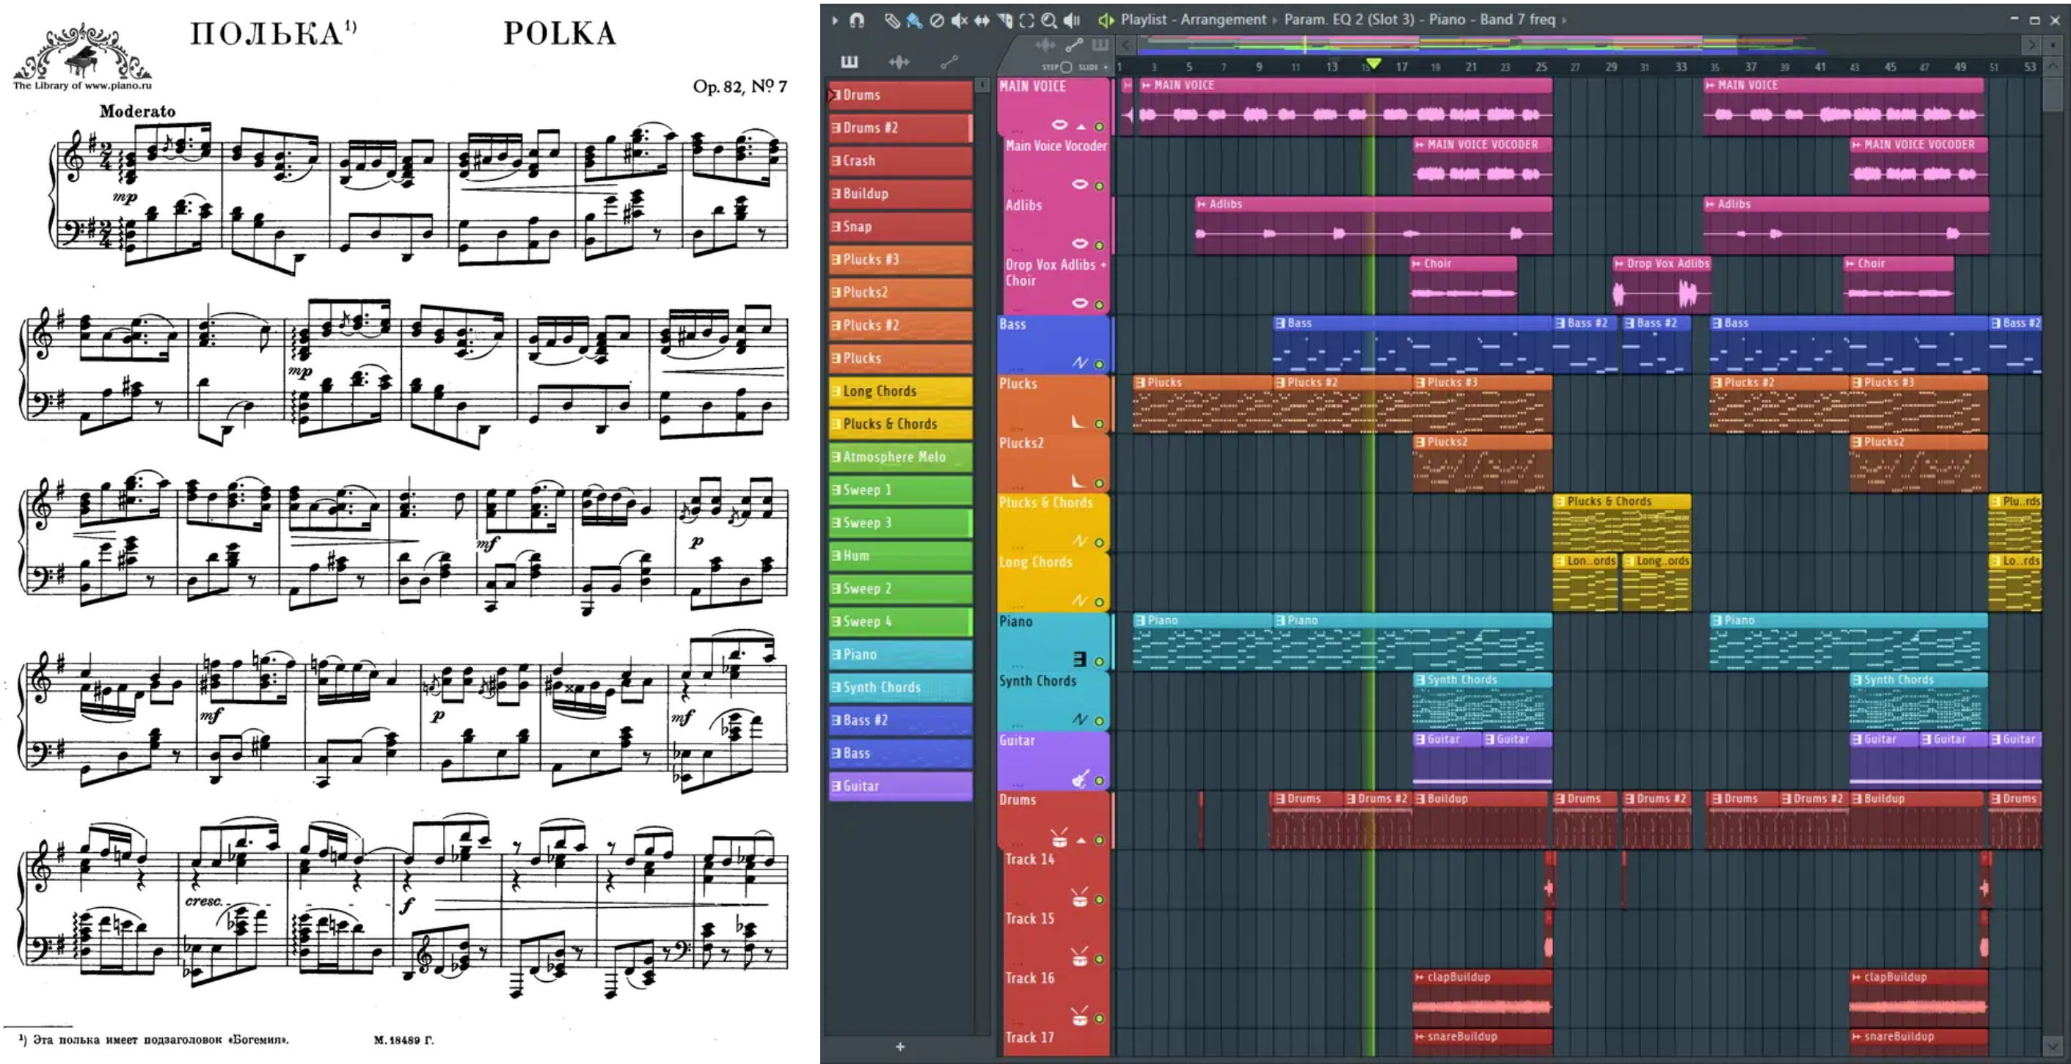Mute the MAIN VOICE track
The height and width of the screenshot is (1064, 2071).
[1099, 126]
